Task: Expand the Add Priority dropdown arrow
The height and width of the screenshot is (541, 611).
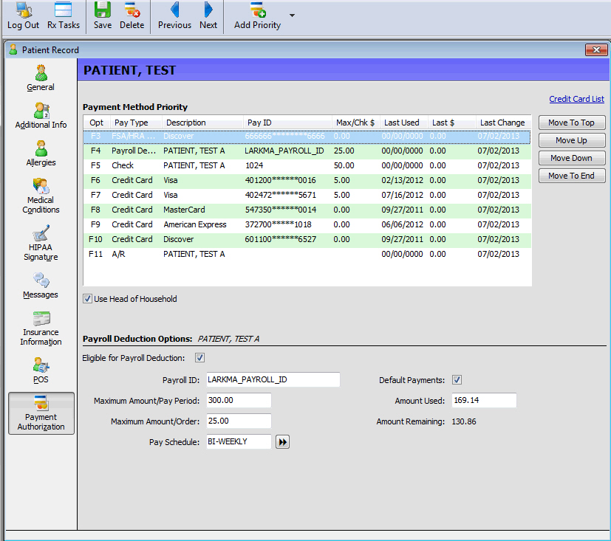Action: tap(292, 15)
